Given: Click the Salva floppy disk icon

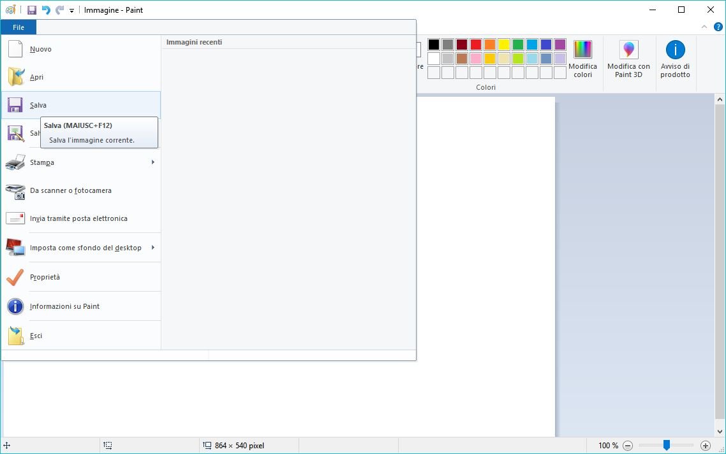Looking at the screenshot, I should (x=15, y=105).
